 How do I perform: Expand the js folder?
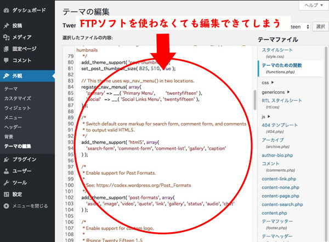coord(265,117)
